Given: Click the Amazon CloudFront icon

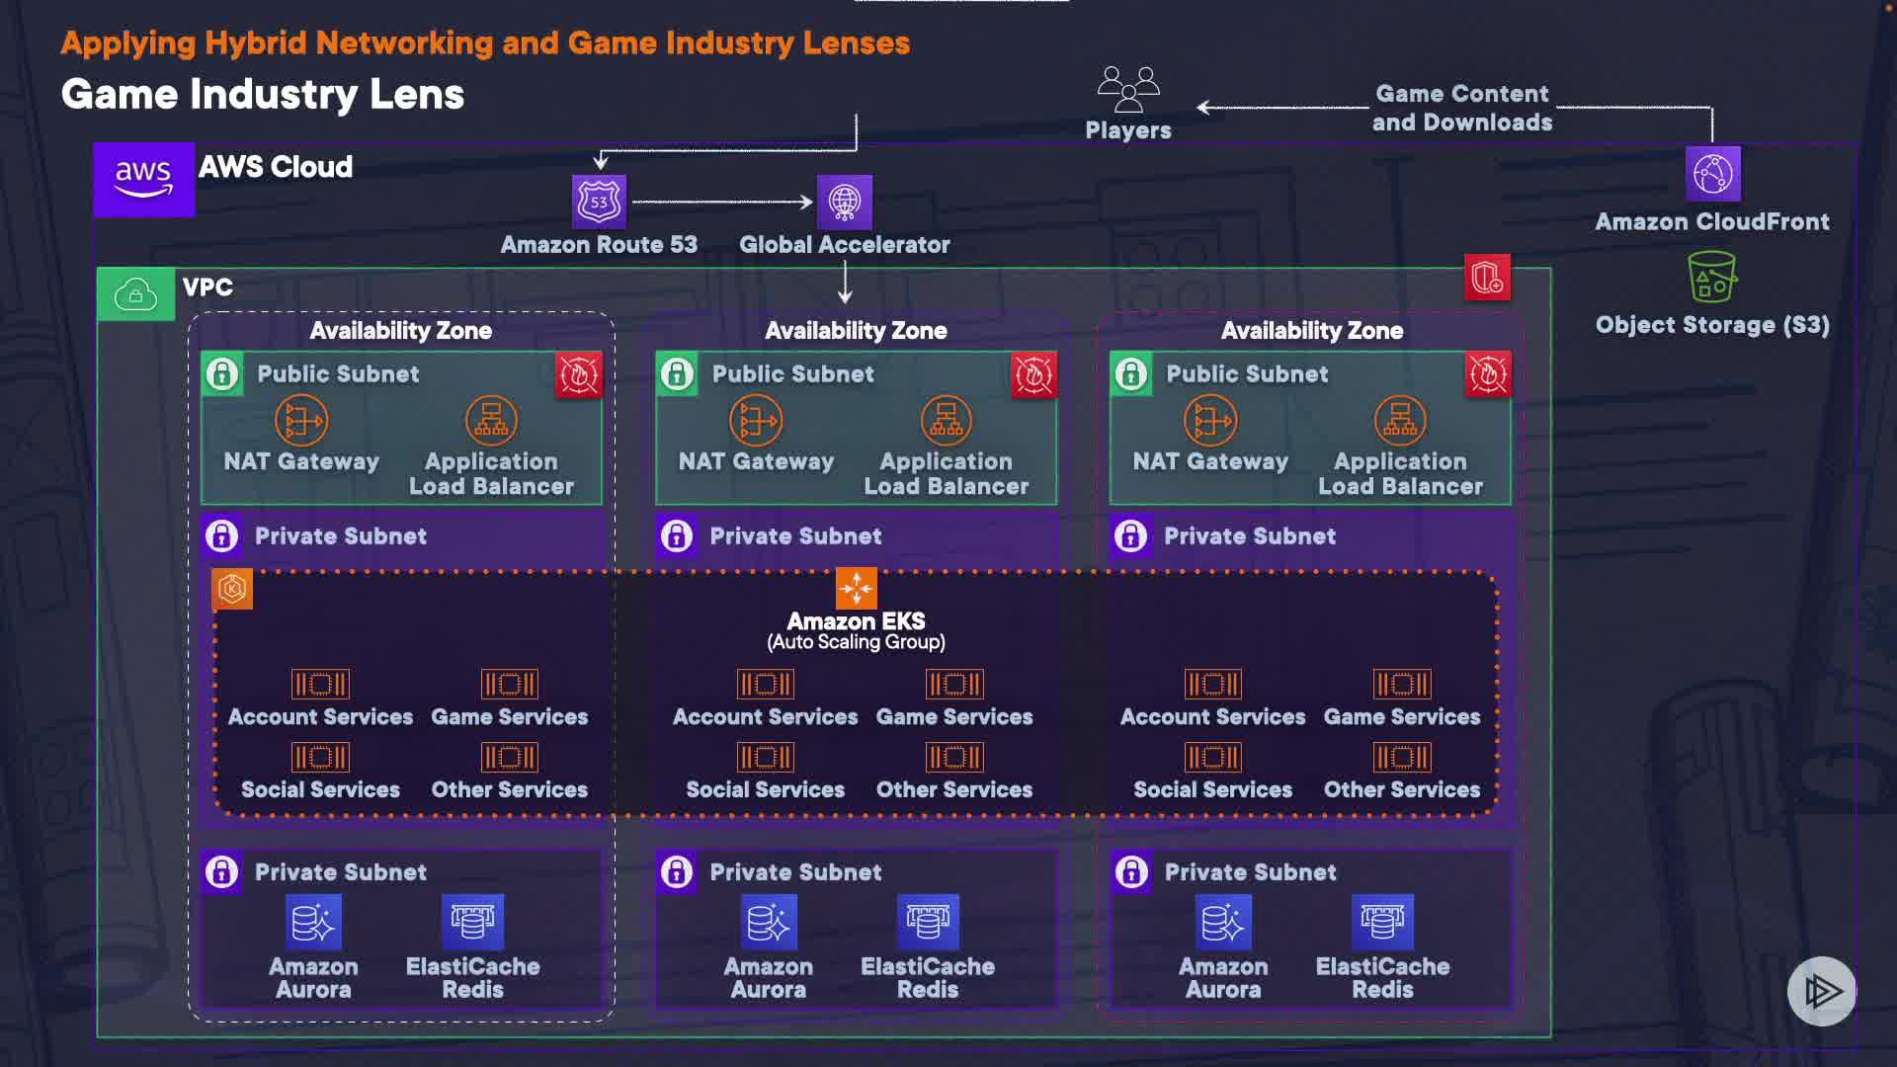Looking at the screenshot, I should pos(1712,174).
